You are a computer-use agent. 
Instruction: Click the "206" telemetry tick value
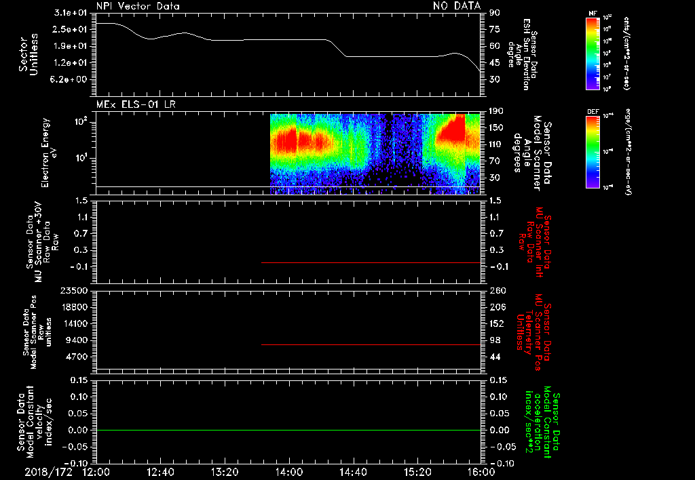tap(497, 307)
